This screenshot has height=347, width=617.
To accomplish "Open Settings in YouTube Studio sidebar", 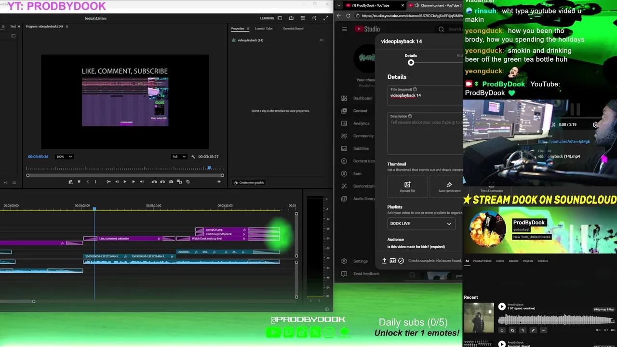I will pos(355,261).
